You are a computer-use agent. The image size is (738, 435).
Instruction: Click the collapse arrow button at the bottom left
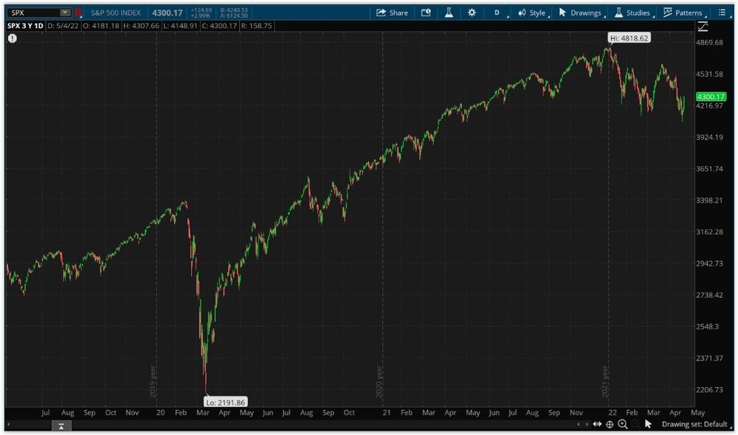pyautogui.click(x=61, y=425)
